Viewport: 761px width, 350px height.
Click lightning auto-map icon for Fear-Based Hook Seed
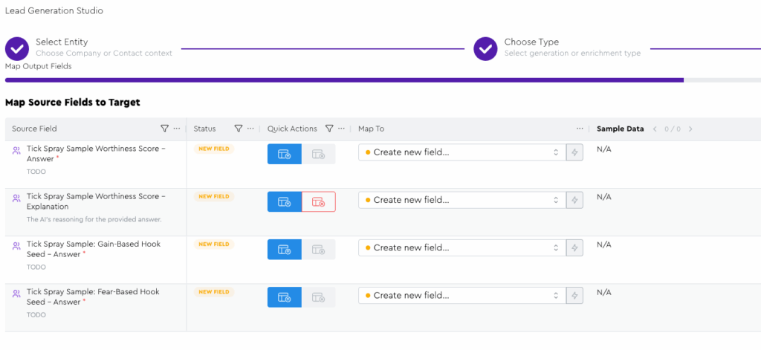[574, 296]
